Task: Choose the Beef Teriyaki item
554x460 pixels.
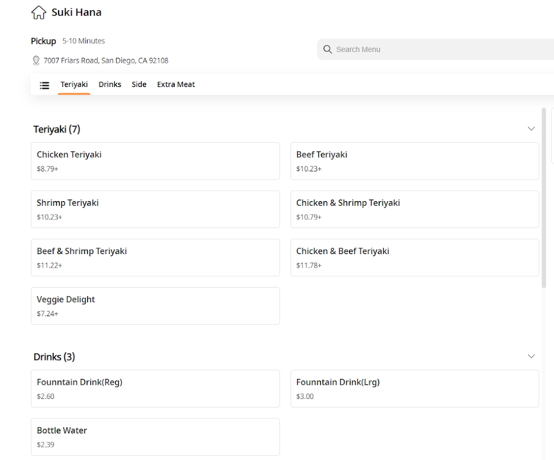Action: click(414, 161)
